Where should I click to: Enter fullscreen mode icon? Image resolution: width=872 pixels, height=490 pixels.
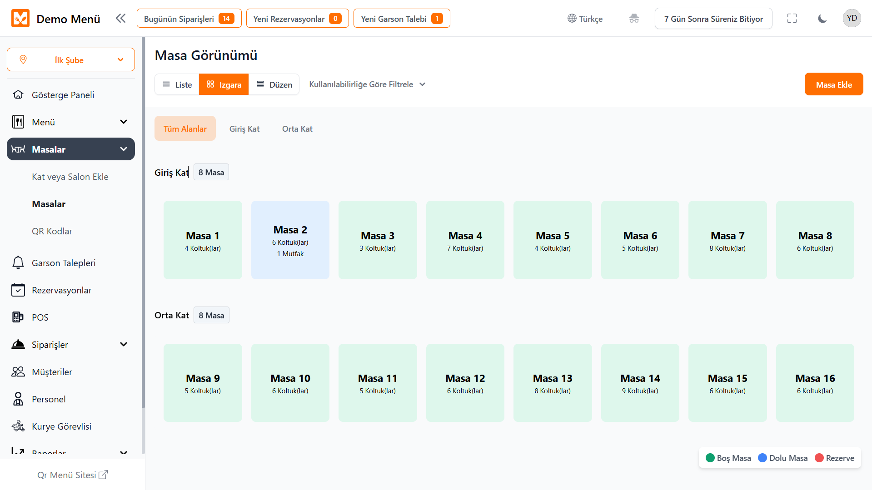pyautogui.click(x=792, y=19)
